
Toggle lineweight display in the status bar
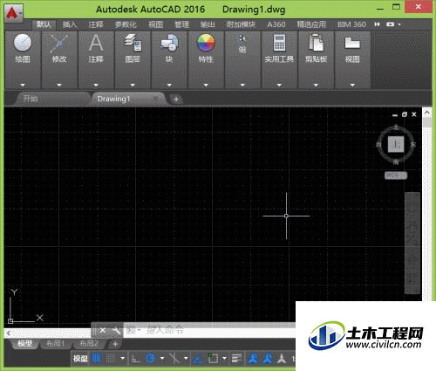(x=237, y=358)
